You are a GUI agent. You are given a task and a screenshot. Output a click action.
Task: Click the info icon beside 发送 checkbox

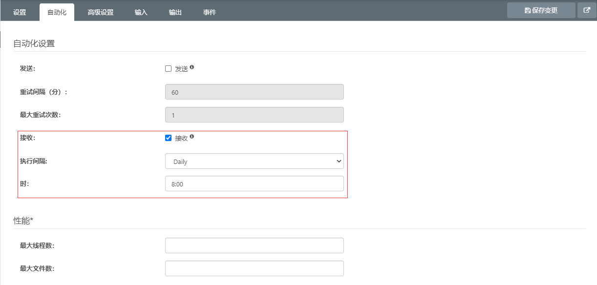[x=192, y=67]
